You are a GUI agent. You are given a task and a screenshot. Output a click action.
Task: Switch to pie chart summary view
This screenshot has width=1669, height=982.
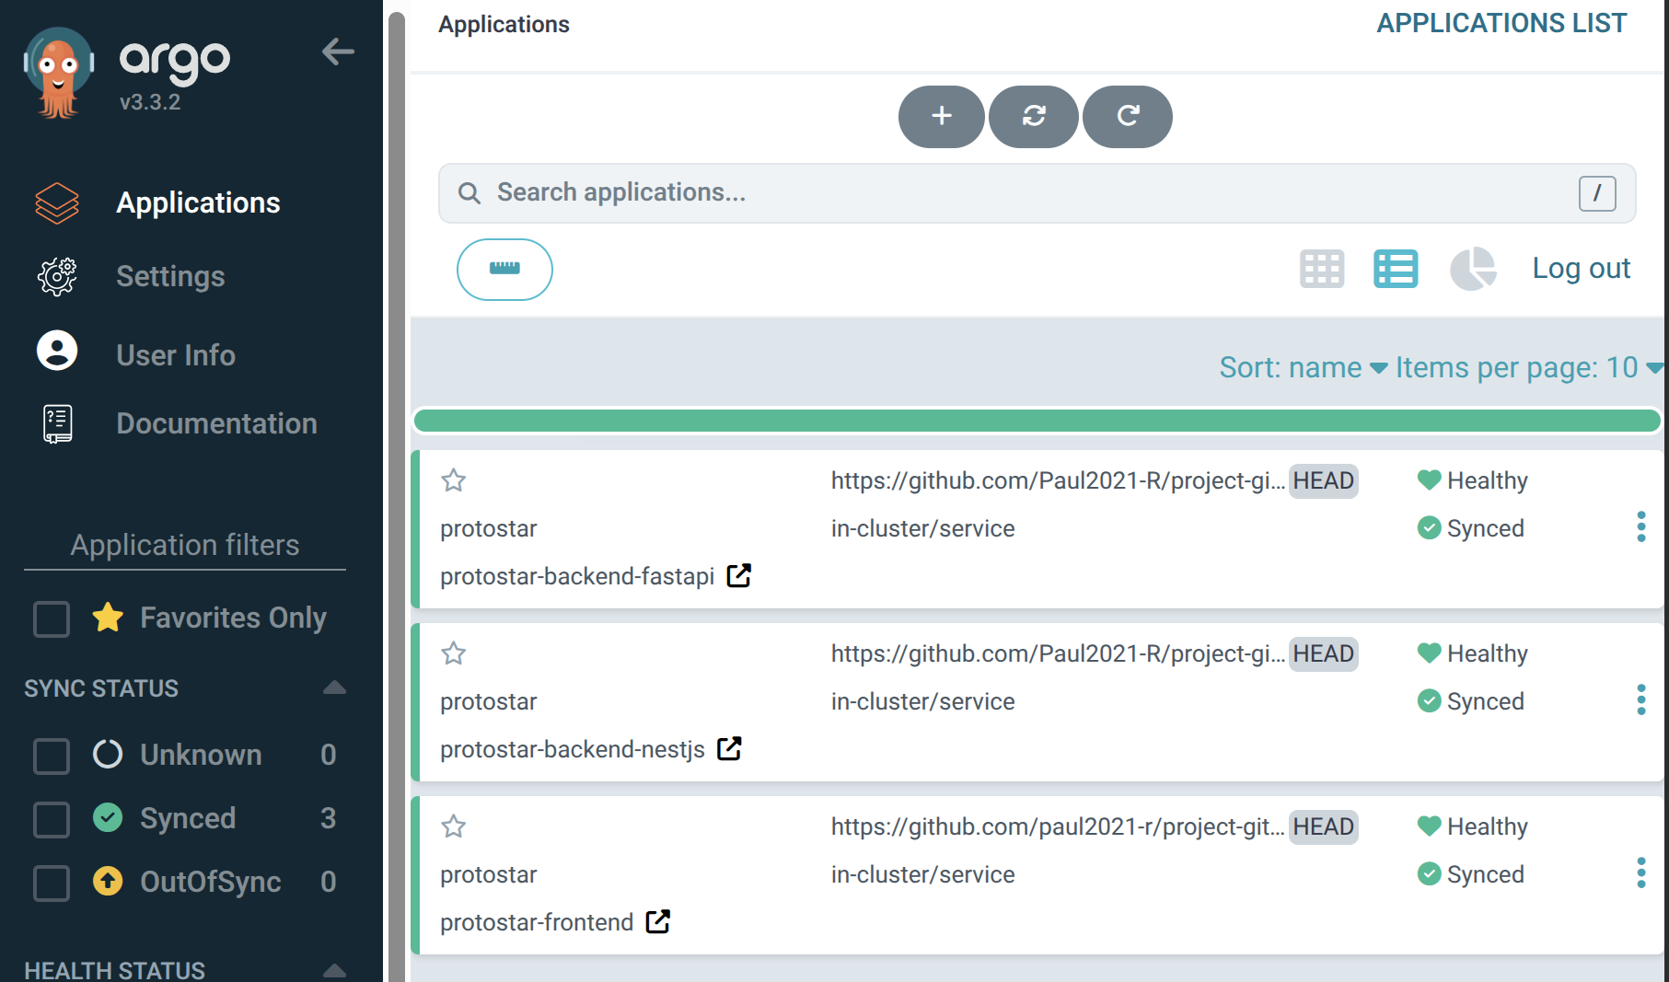coord(1472,269)
